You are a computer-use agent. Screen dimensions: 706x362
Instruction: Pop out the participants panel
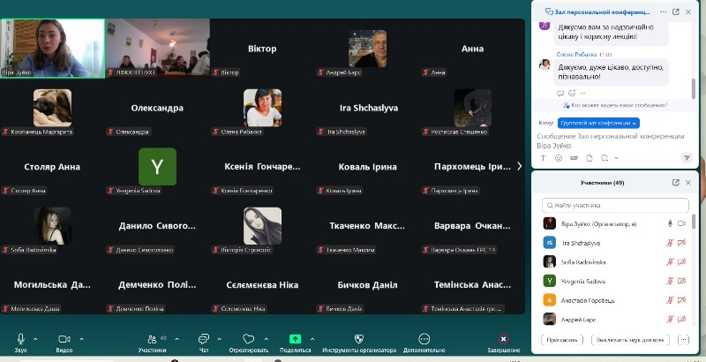(x=676, y=183)
